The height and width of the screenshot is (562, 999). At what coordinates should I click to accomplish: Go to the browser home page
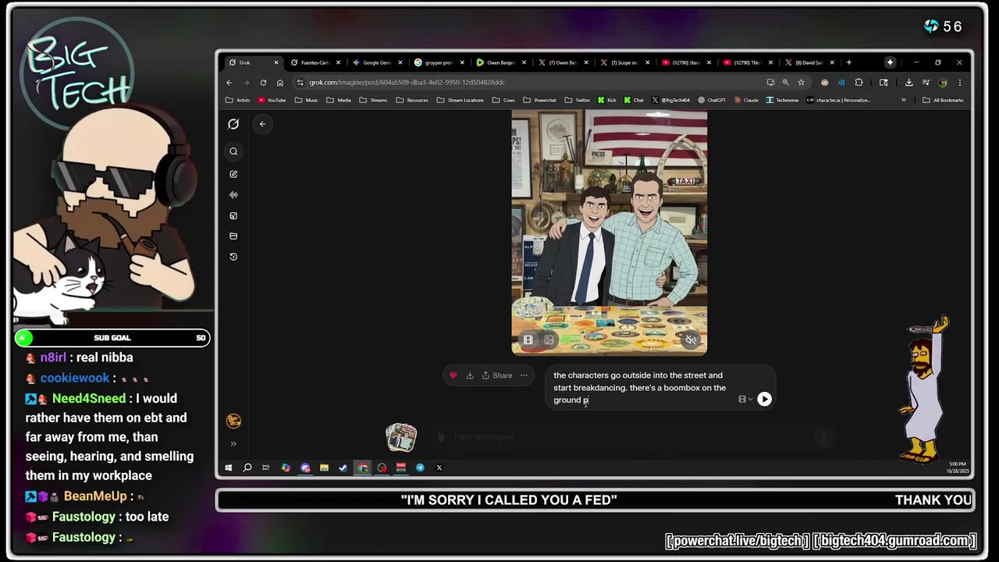[x=280, y=82]
